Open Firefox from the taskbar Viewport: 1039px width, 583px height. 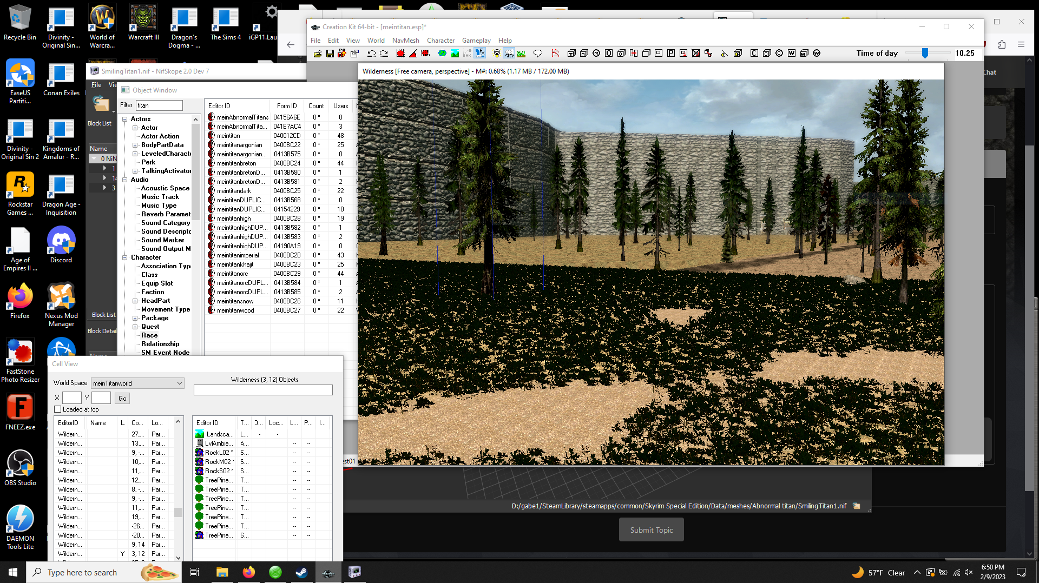249,572
